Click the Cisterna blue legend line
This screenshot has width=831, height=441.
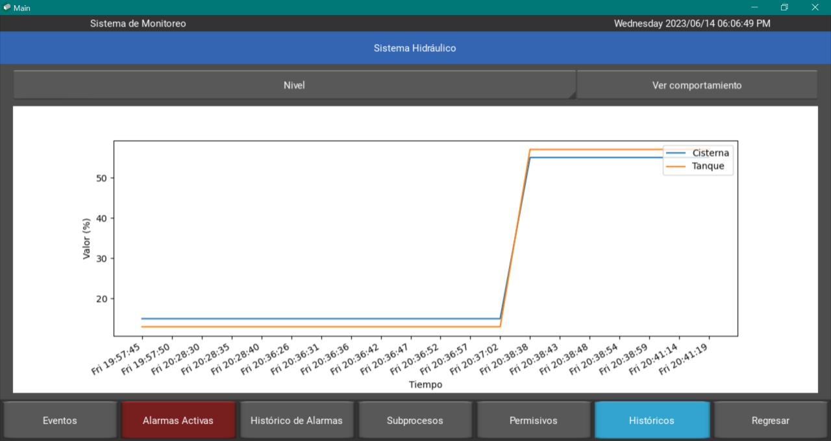(x=676, y=153)
